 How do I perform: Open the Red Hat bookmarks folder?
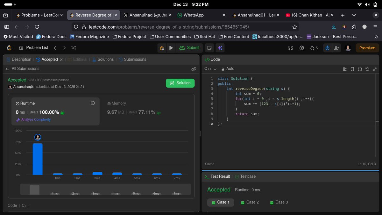pyautogui.click(x=205, y=37)
